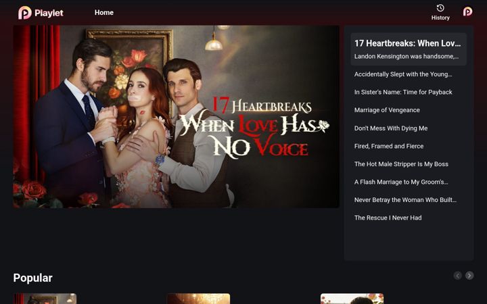Open the first Popular thumbnail with red curtain

[x=45, y=299]
